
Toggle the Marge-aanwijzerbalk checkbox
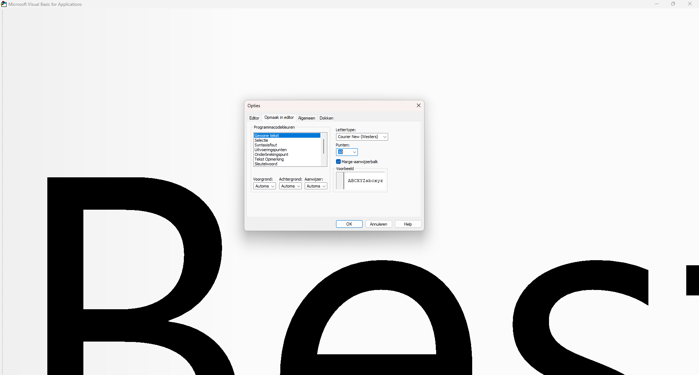coord(339,162)
